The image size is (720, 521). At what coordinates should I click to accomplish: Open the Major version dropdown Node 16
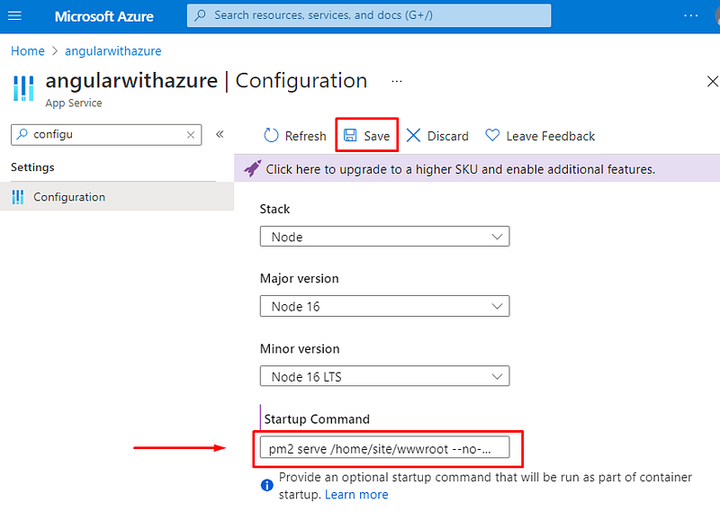pos(385,306)
